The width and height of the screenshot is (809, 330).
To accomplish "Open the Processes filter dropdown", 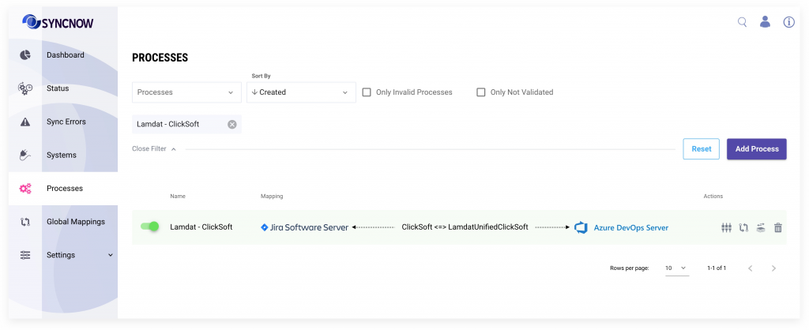I will point(186,92).
